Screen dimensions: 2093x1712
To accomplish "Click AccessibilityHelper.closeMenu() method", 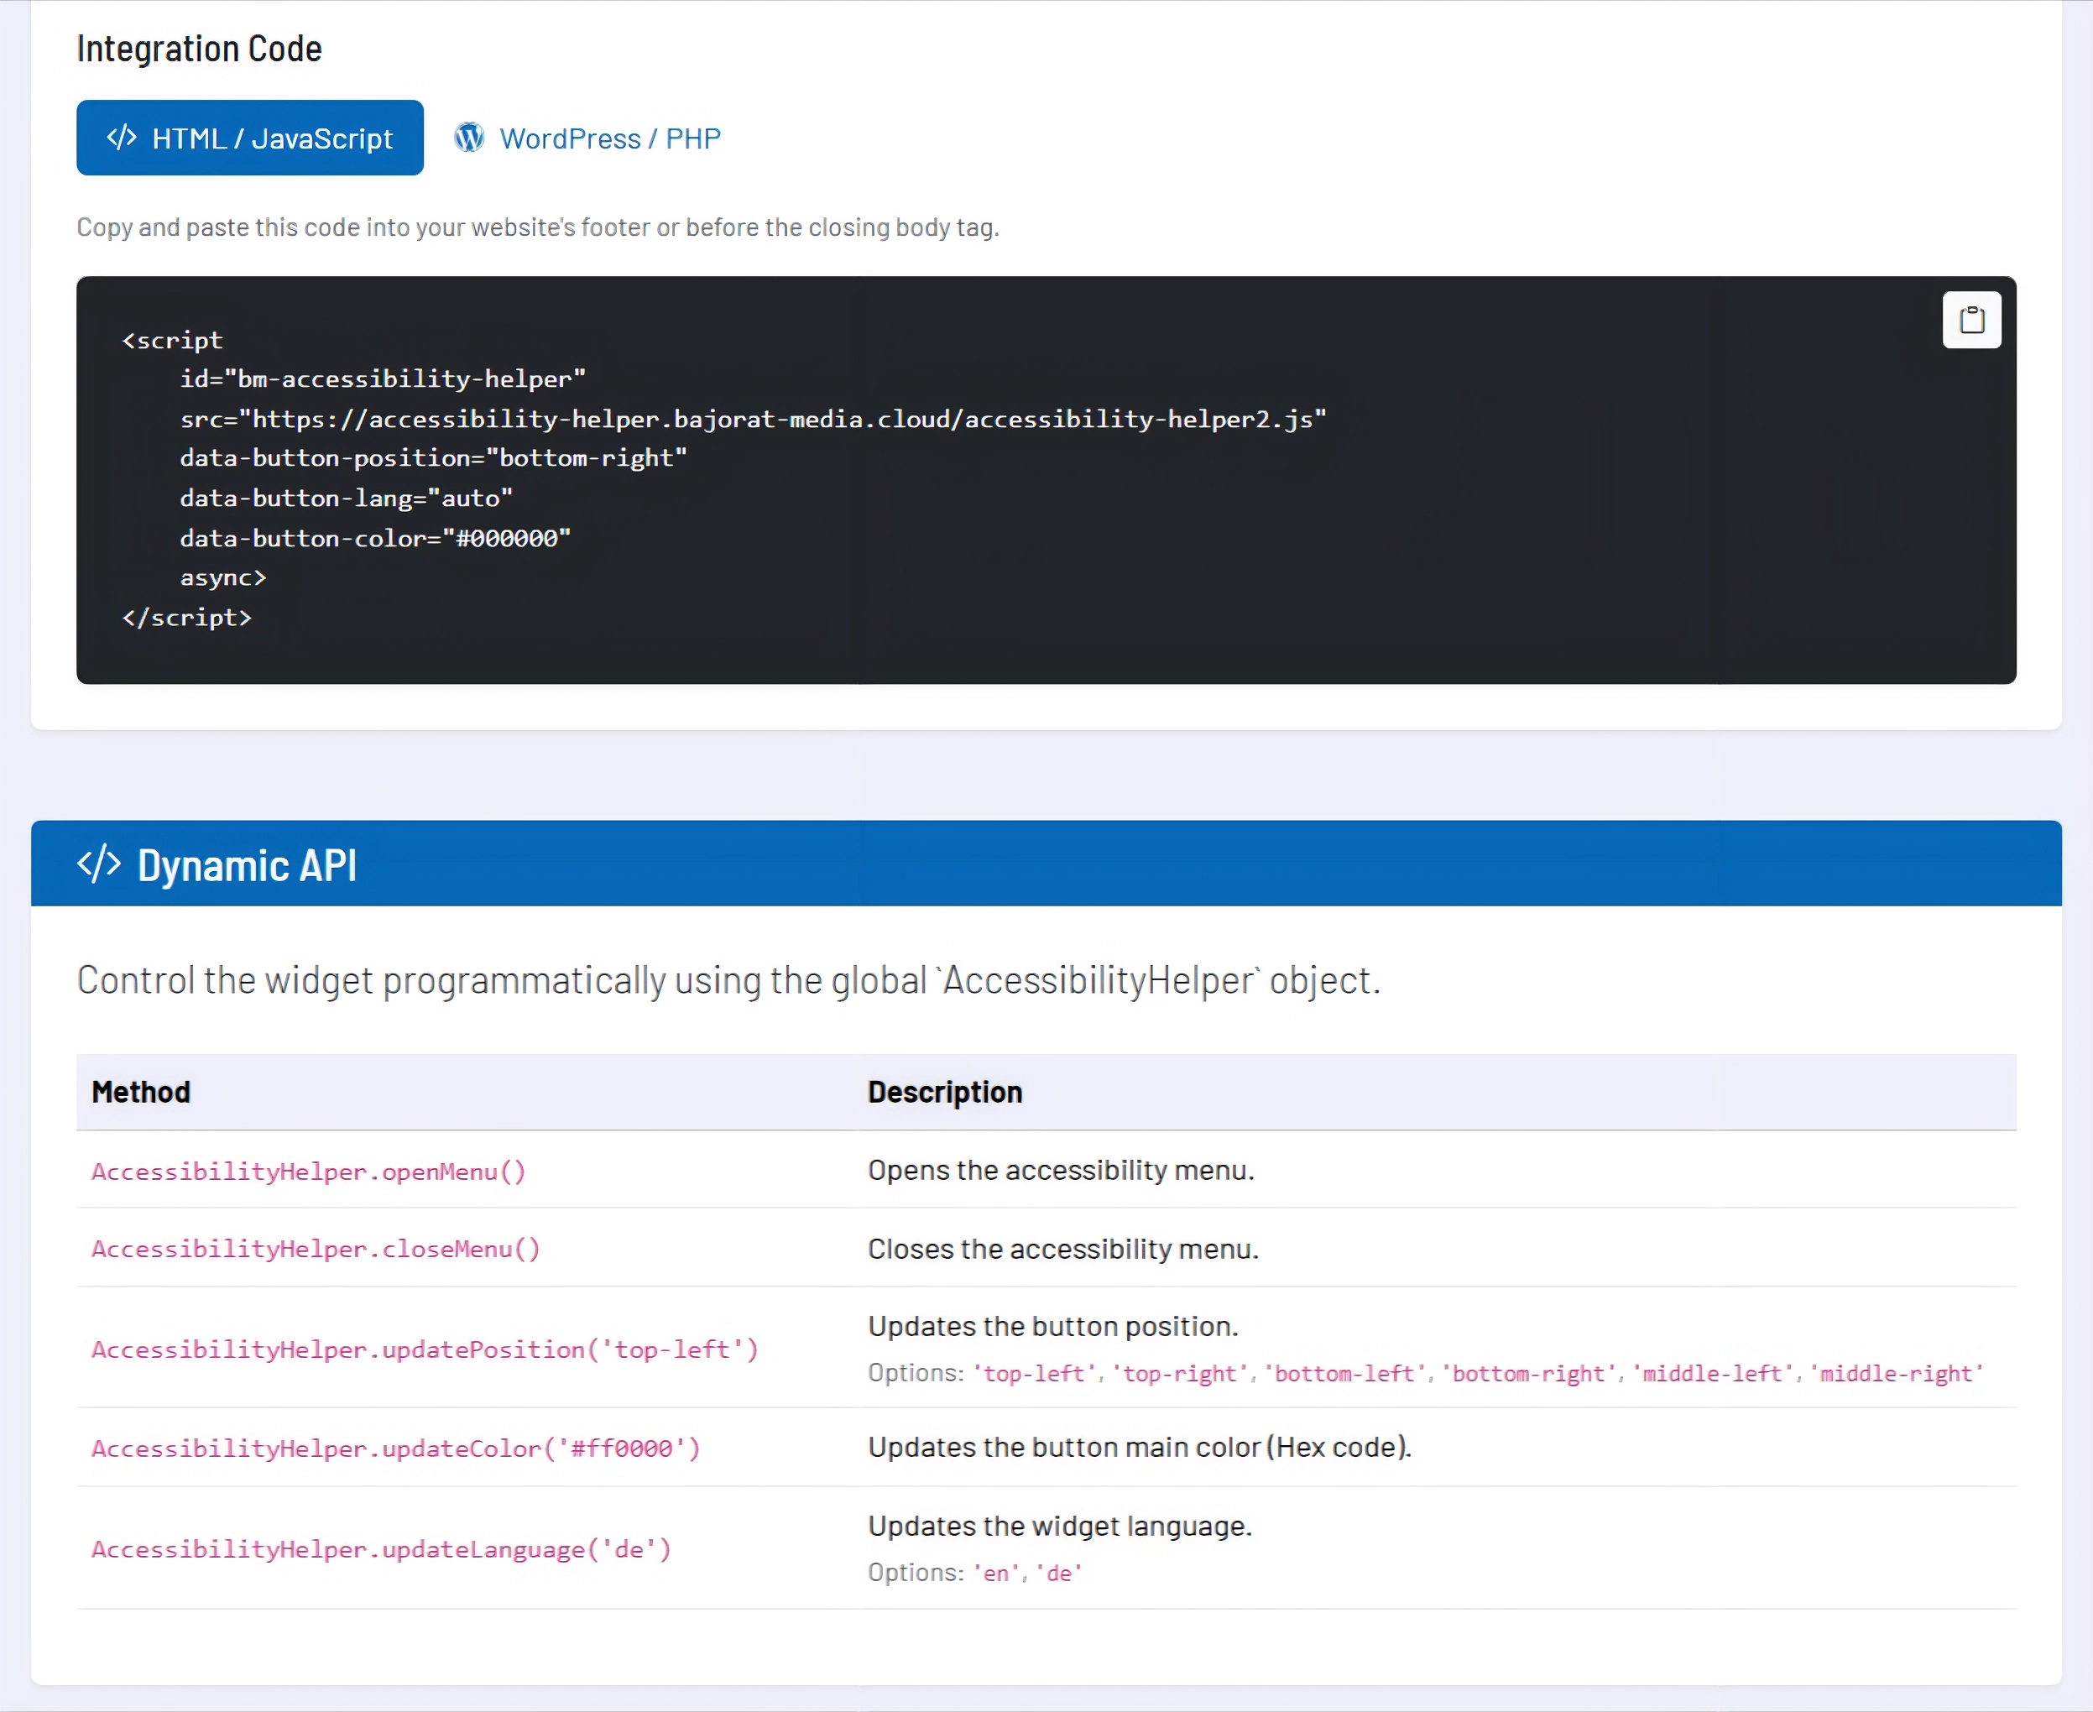I will (316, 1249).
